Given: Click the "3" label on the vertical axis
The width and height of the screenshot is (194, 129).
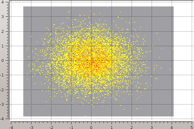Looking at the screenshot, I should click(3, 16).
